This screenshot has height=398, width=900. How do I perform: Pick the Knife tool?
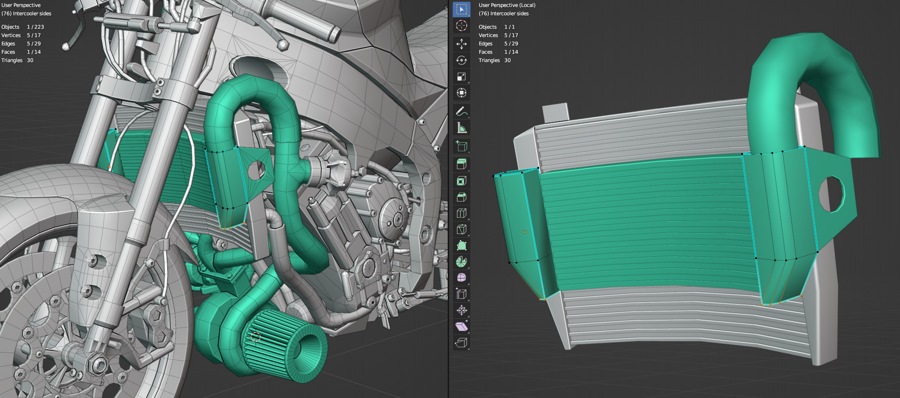coord(461,229)
